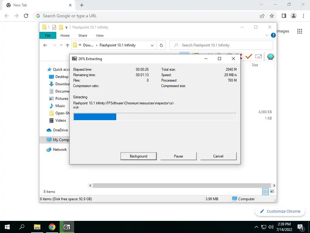Pause the 7-Zip extraction
Image resolution: width=310 pixels, height=233 pixels.
pos(178,156)
